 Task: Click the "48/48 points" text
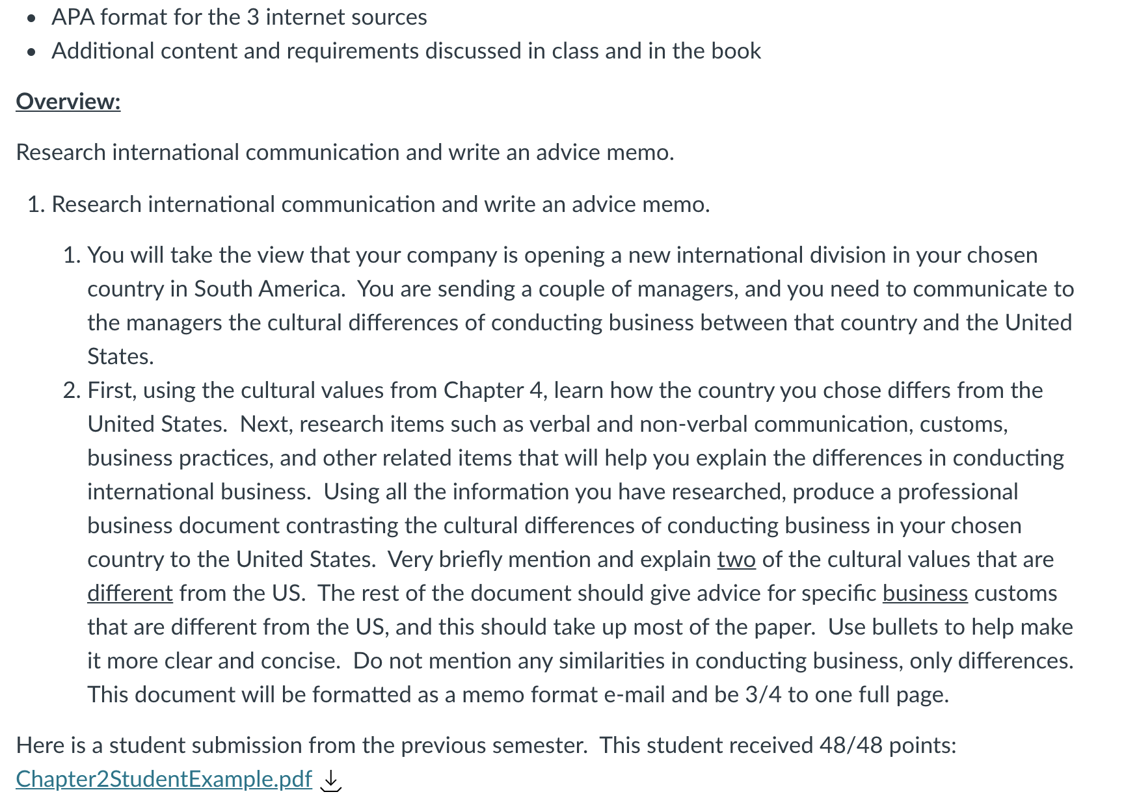point(888,745)
